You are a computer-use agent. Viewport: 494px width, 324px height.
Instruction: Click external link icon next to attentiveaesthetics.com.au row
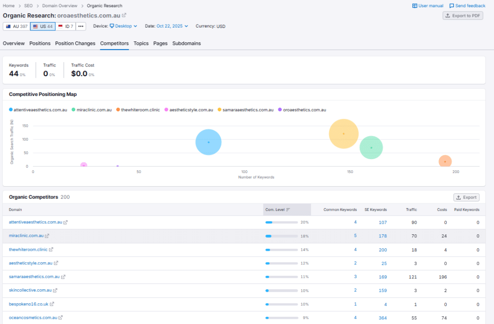tap(66, 222)
